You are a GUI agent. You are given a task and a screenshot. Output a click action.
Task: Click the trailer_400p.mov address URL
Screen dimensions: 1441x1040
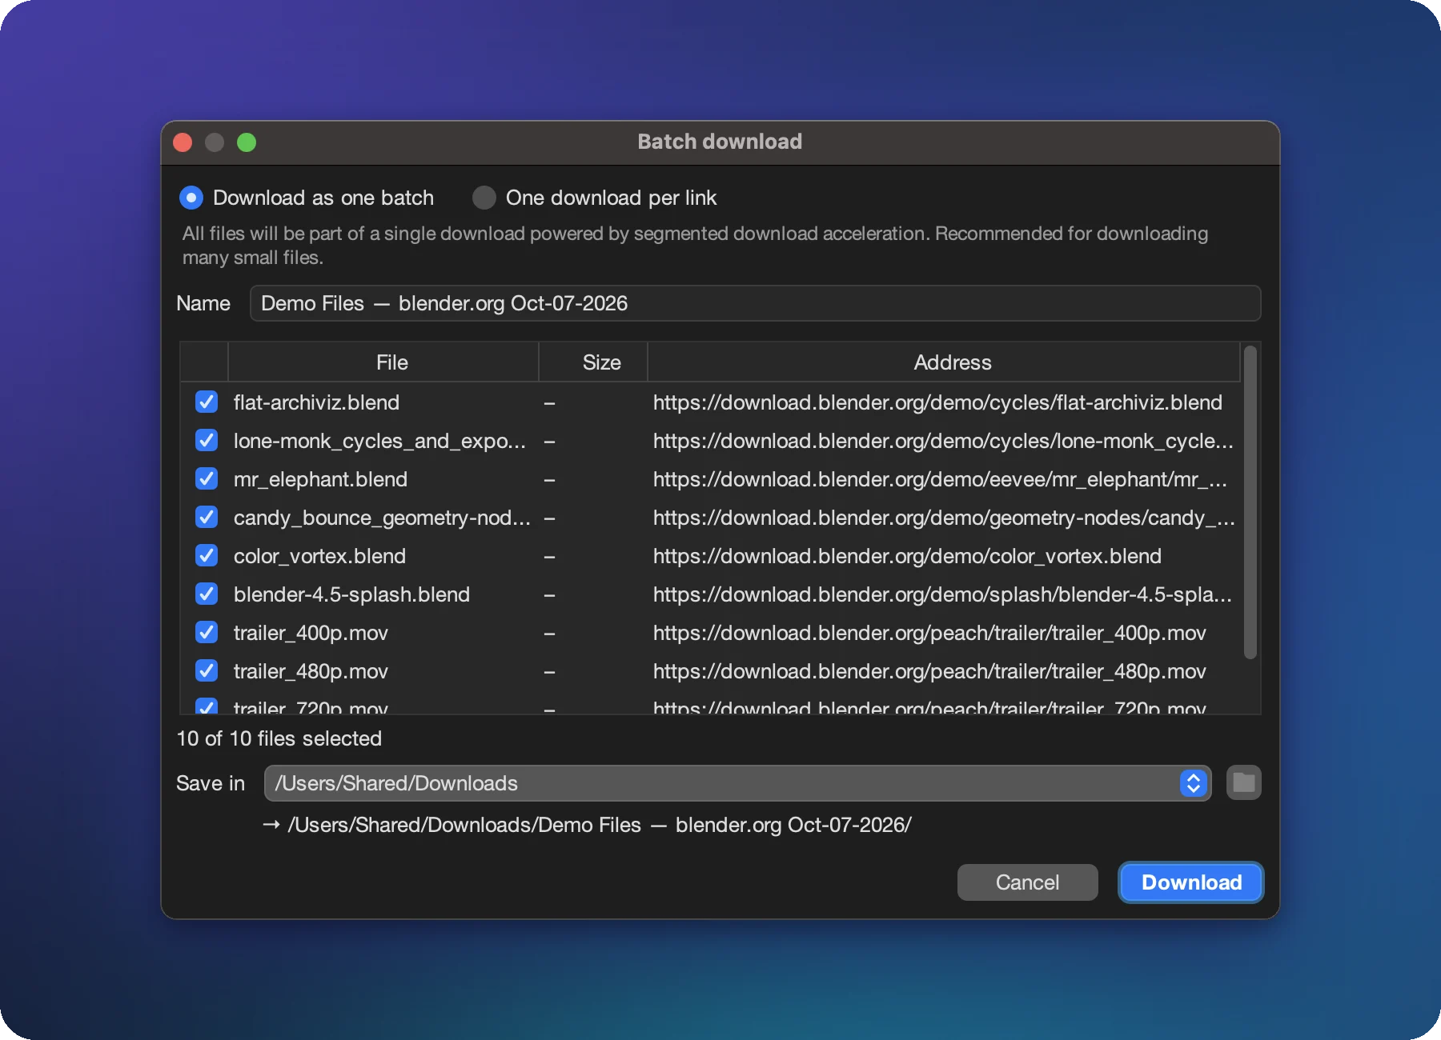[x=929, y=633]
